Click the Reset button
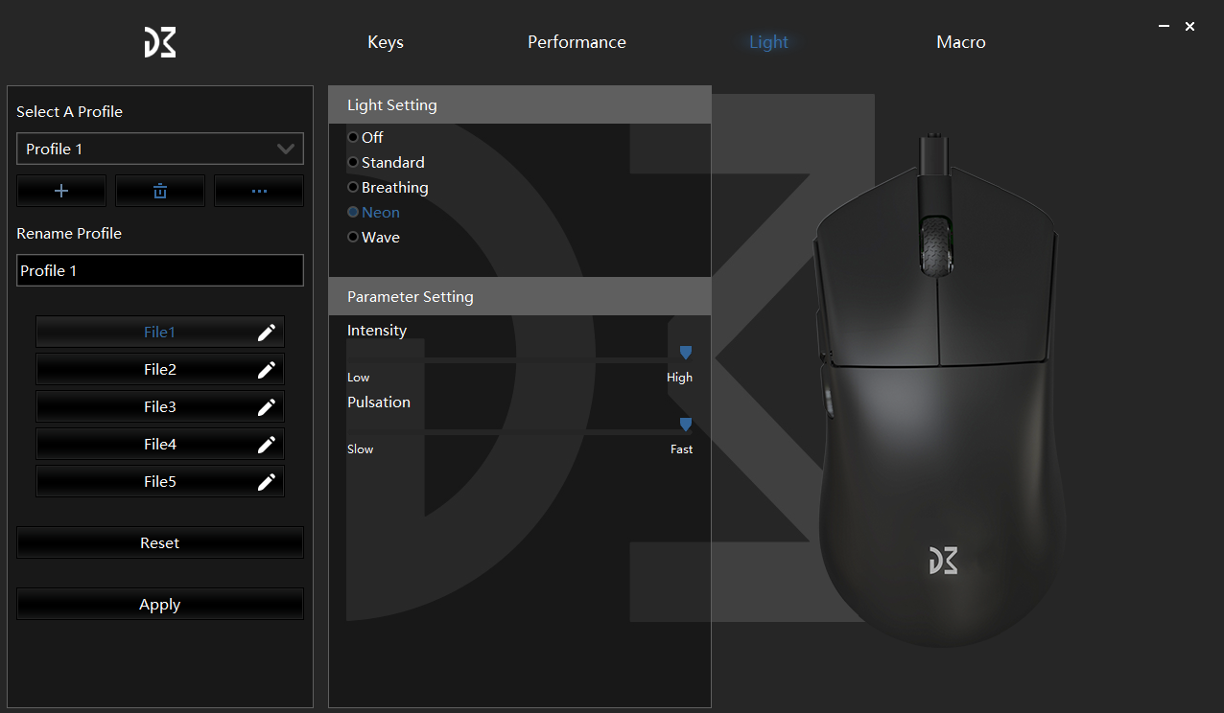 (160, 543)
